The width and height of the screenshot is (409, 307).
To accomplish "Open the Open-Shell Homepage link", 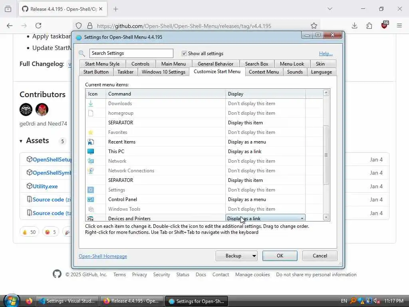I will point(103,256).
